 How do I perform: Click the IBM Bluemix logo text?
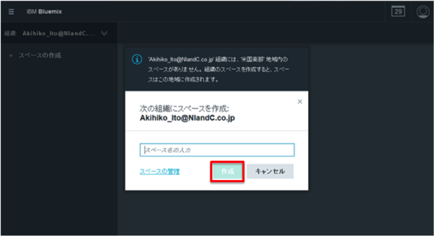click(x=44, y=12)
